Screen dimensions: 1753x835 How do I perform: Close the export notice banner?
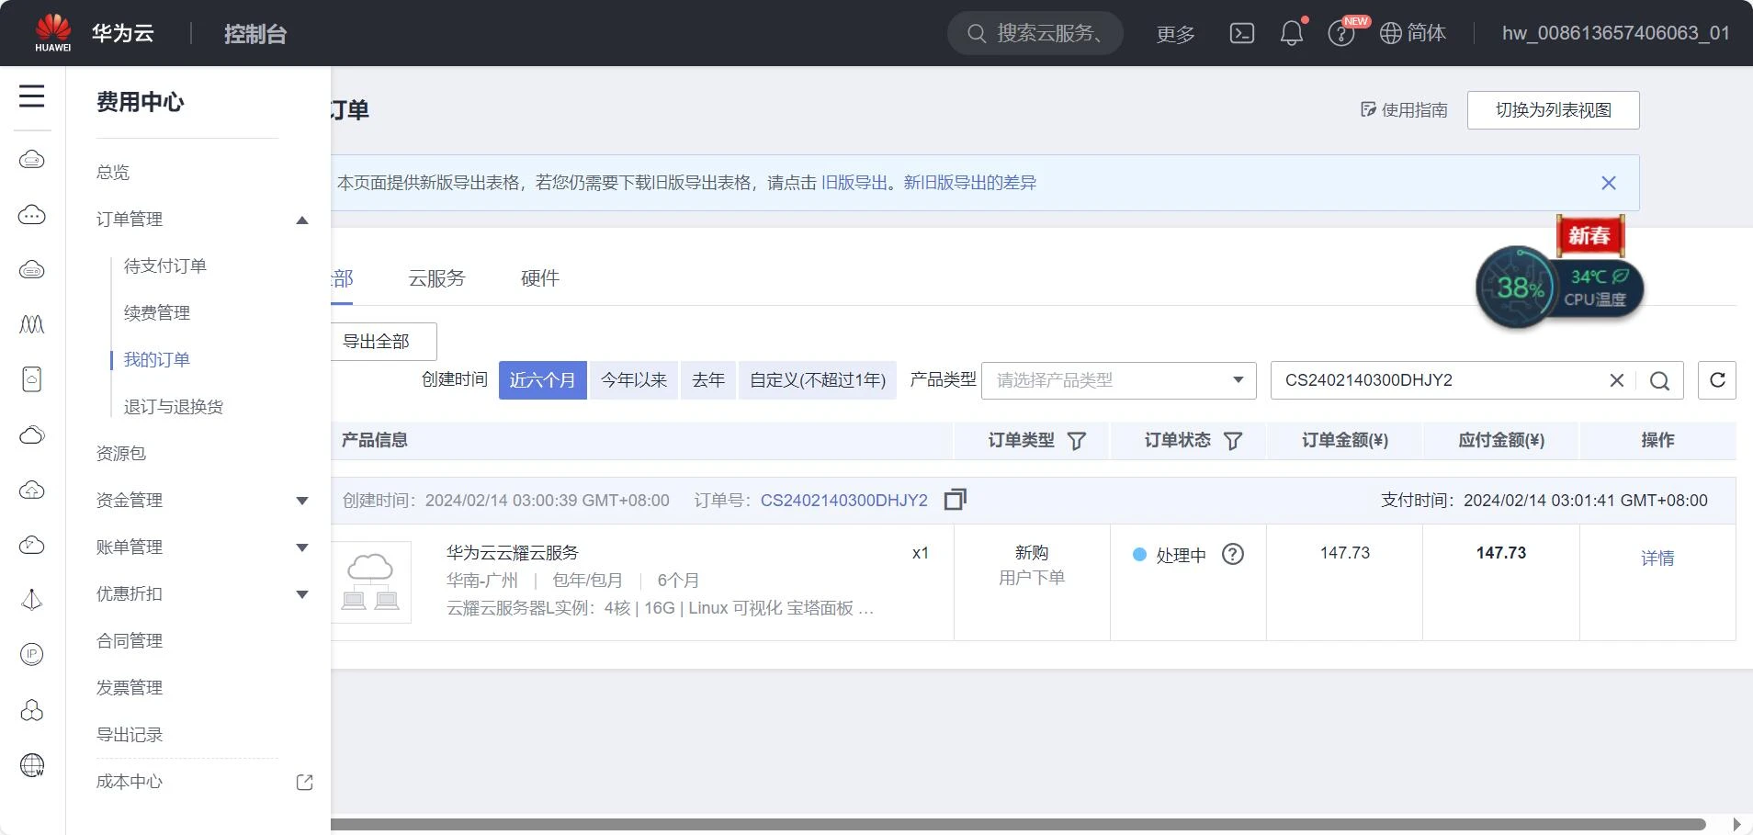pos(1609,183)
